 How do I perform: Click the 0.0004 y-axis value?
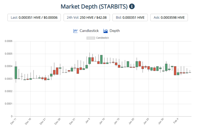8,66
